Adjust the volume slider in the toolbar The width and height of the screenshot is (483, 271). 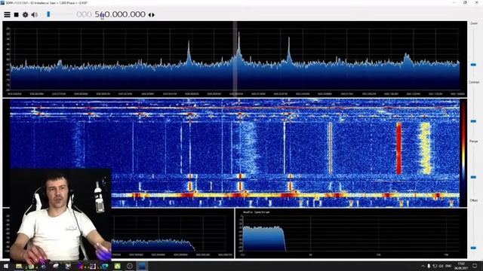point(48,14)
